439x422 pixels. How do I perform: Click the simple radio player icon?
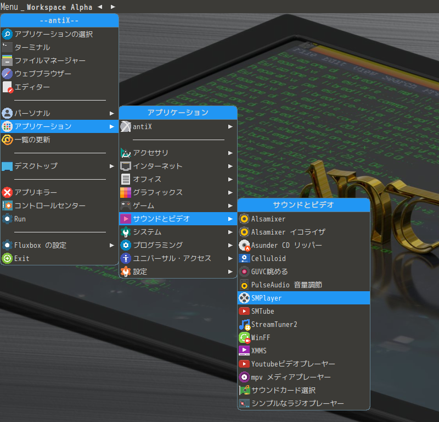click(244, 403)
